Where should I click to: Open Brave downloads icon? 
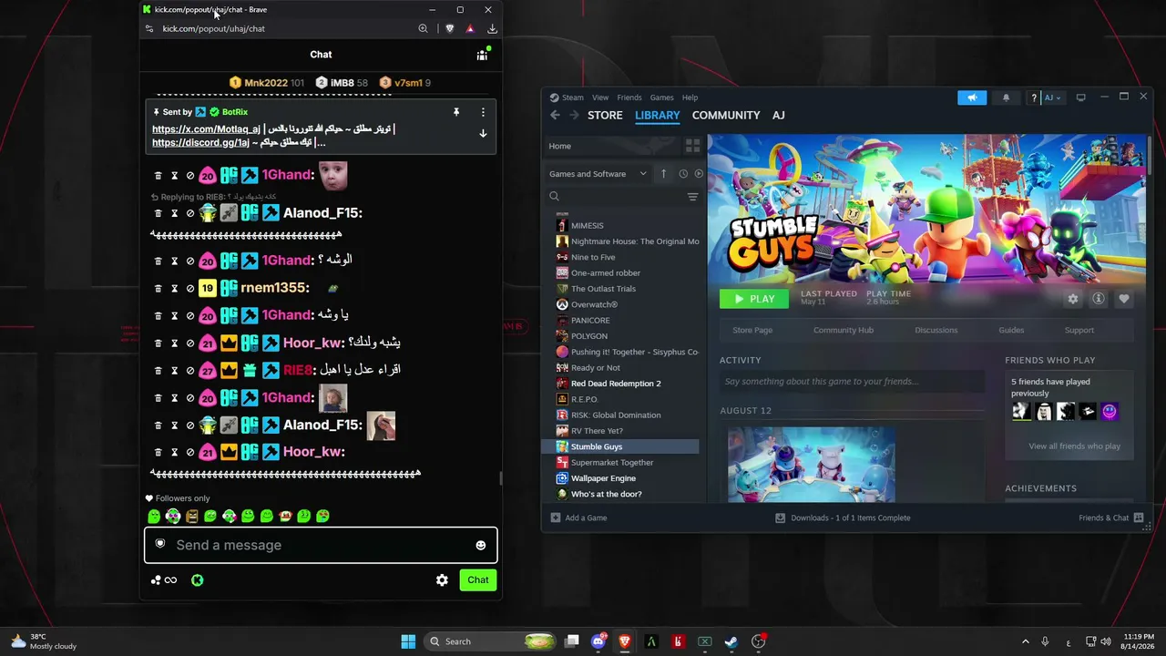492,28
